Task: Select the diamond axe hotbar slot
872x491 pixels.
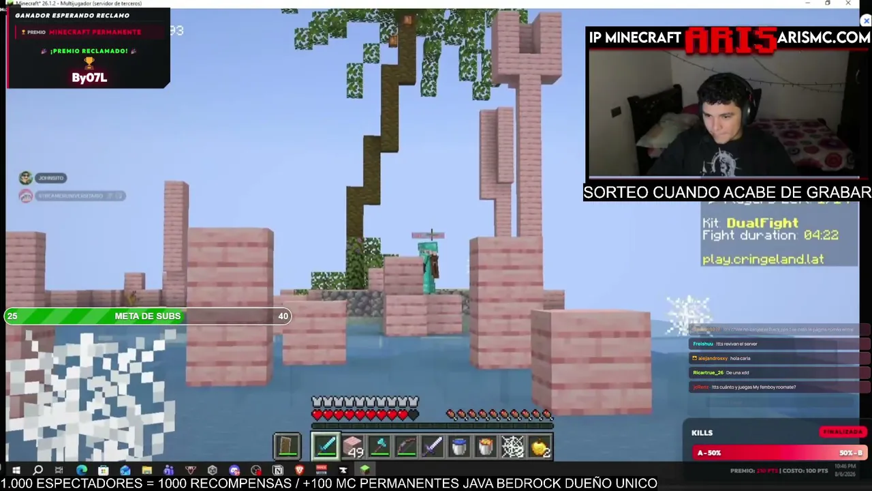Action: coord(379,447)
